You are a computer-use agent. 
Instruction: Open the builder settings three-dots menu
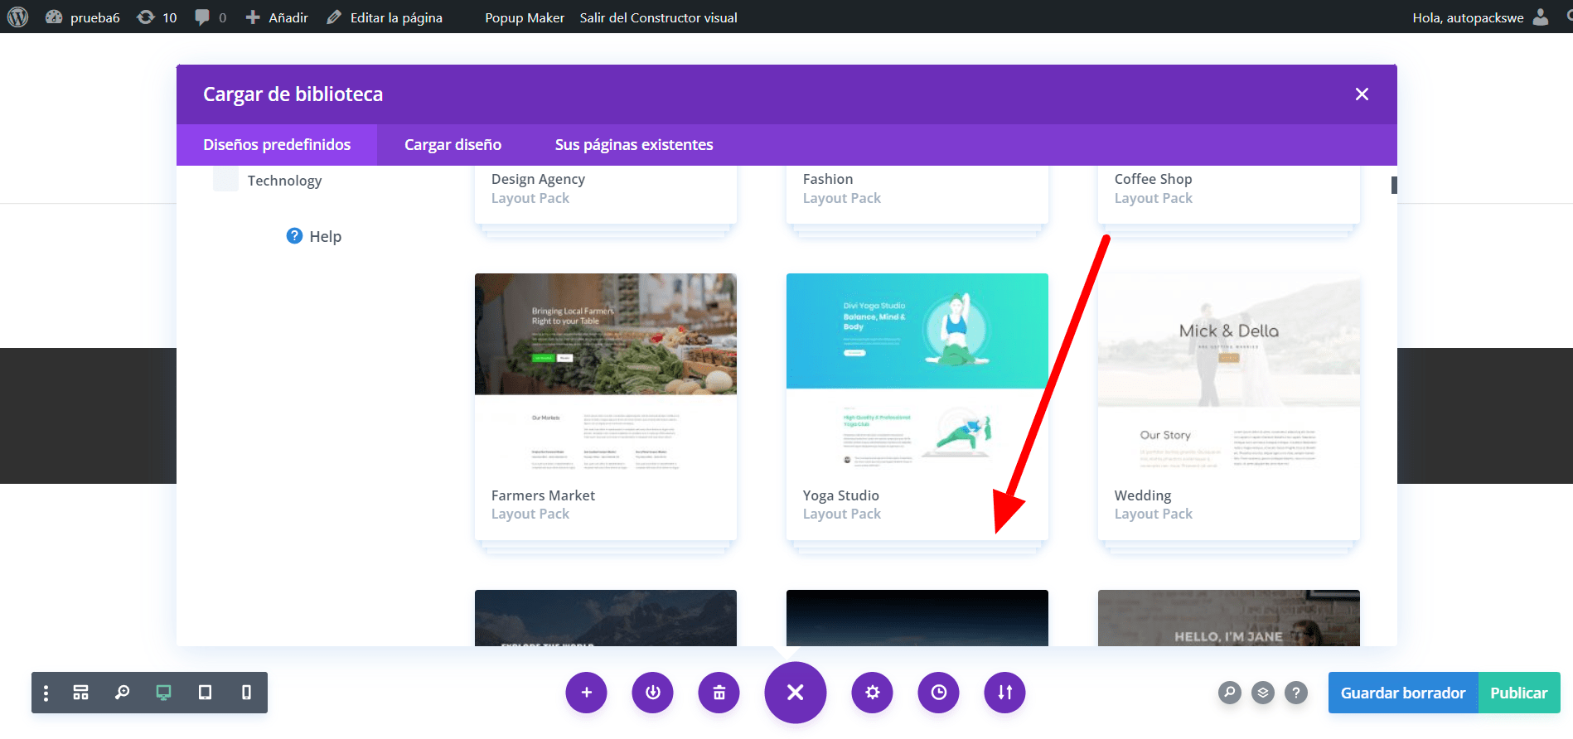[x=46, y=693]
